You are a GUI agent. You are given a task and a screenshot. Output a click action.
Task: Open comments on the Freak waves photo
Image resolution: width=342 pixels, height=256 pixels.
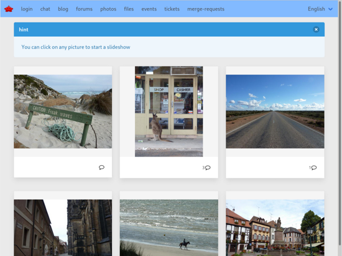[x=101, y=167]
